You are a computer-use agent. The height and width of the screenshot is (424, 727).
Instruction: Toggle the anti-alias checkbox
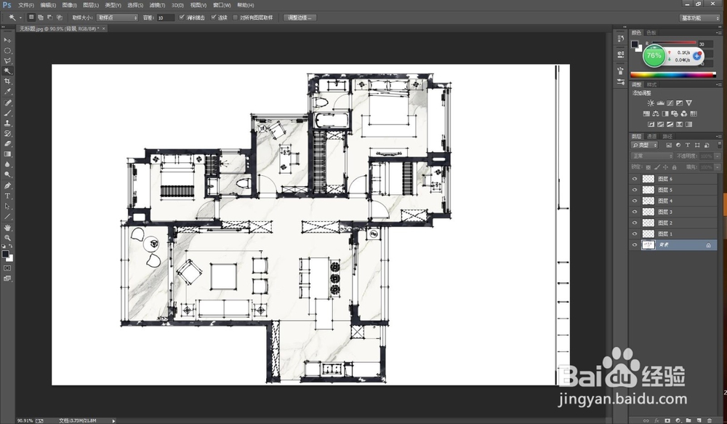pos(182,17)
